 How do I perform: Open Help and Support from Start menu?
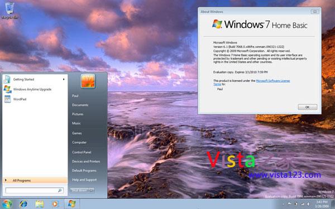[84, 180]
